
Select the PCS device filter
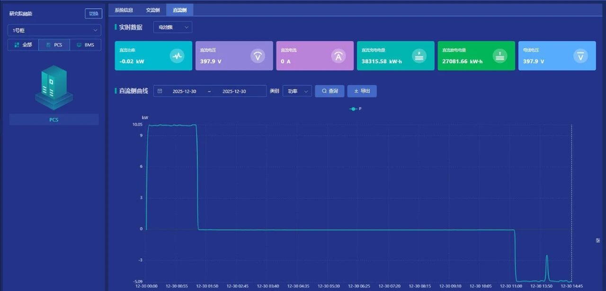[x=54, y=45]
